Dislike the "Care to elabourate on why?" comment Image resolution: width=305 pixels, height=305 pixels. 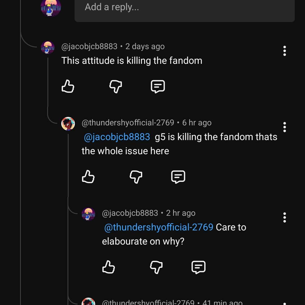tap(156, 267)
